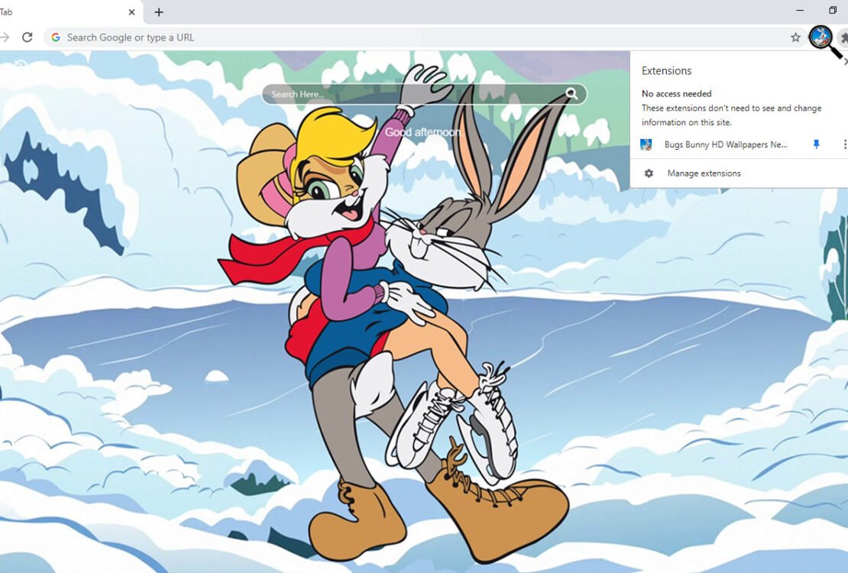Open the Bugs Bunny extension toolbar icon
Screen dimensions: 848x573
pos(820,37)
